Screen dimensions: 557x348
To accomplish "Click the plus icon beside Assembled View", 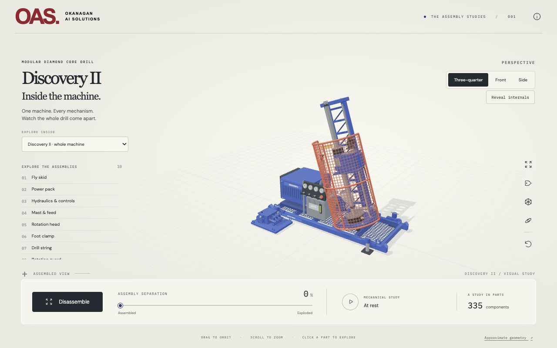I will [24, 274].
